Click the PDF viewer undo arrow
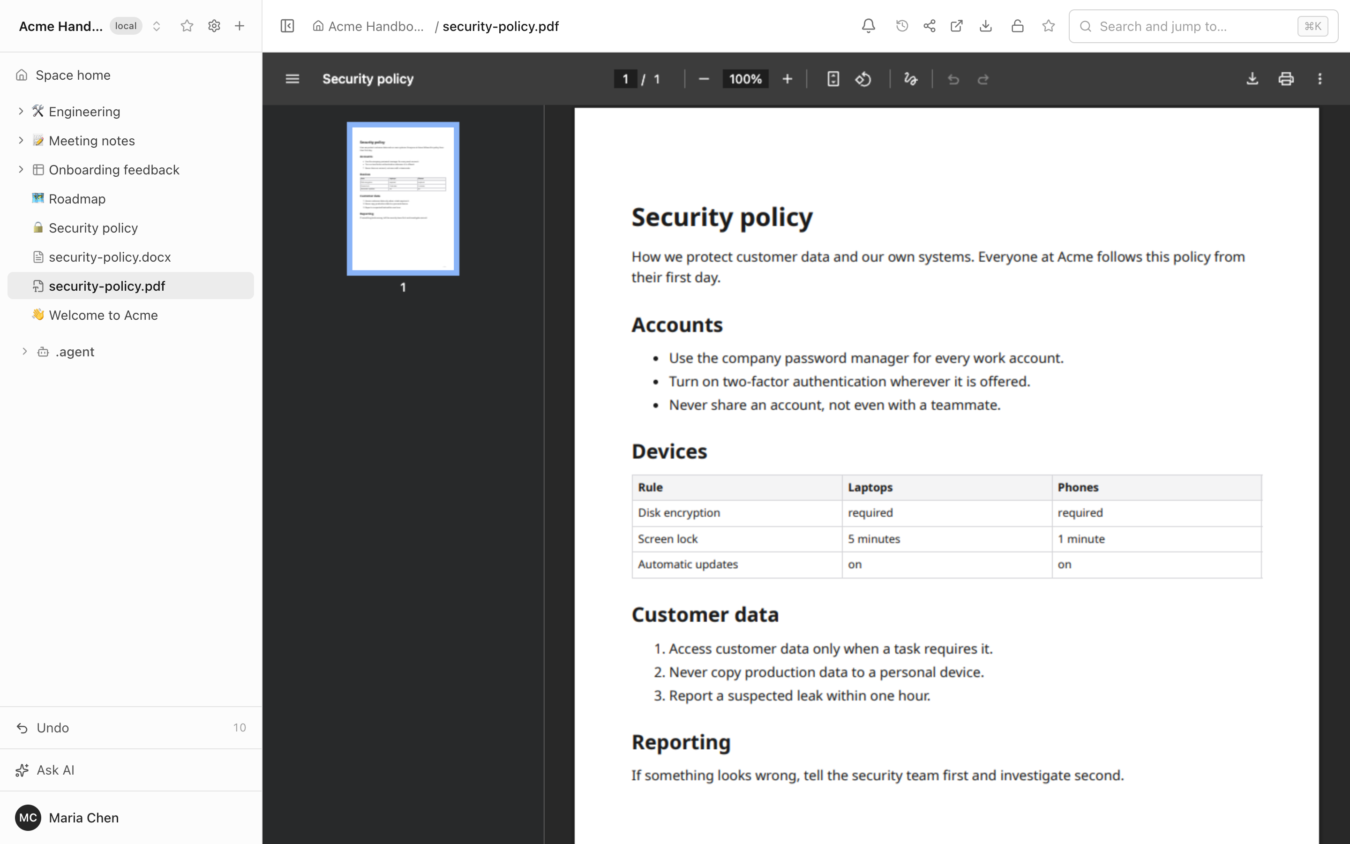 (x=953, y=79)
